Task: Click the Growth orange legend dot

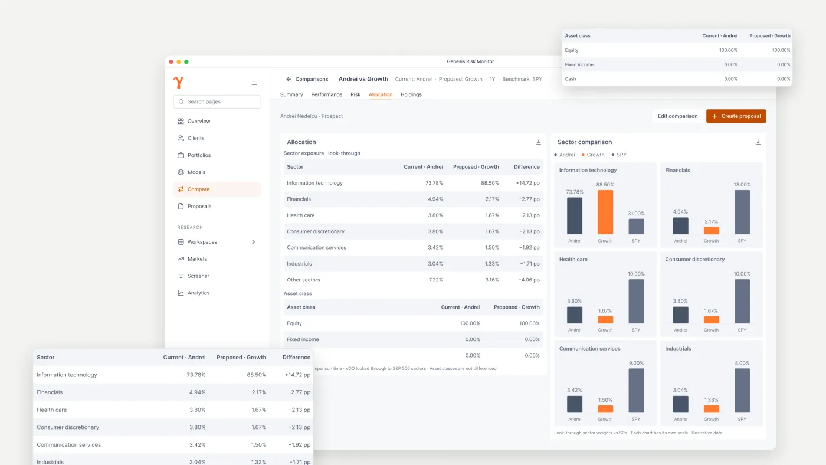Action: coord(583,155)
